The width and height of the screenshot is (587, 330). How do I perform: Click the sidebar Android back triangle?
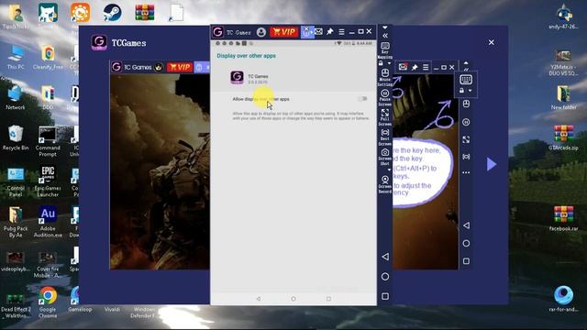pyautogui.click(x=385, y=257)
